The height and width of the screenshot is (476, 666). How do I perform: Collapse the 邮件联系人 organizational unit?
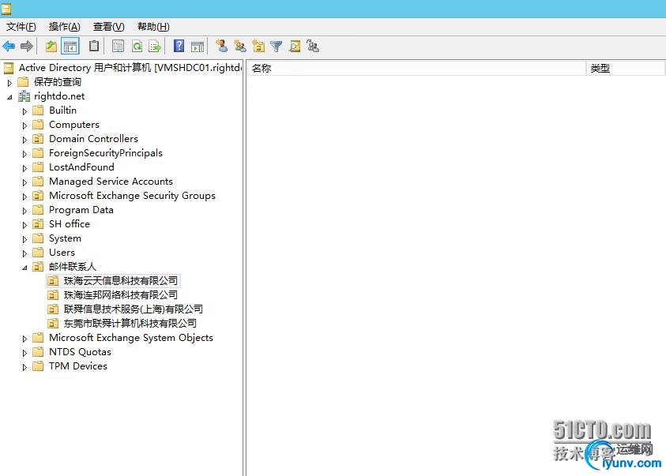tap(24, 268)
